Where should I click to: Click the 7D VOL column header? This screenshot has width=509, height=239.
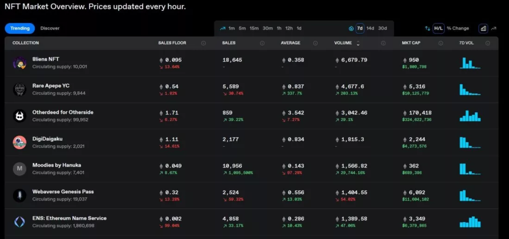[x=467, y=43]
